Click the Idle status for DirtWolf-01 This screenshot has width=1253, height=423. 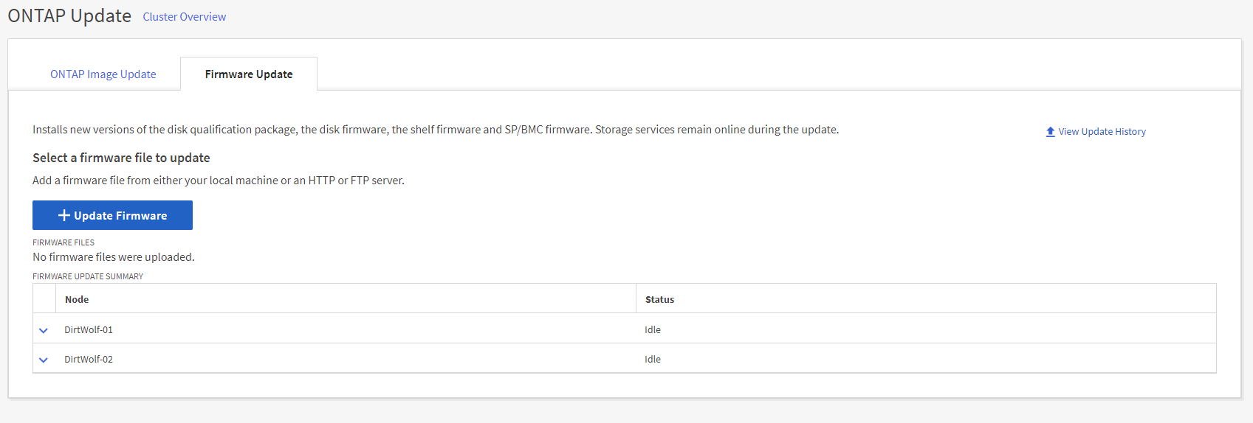coord(653,329)
